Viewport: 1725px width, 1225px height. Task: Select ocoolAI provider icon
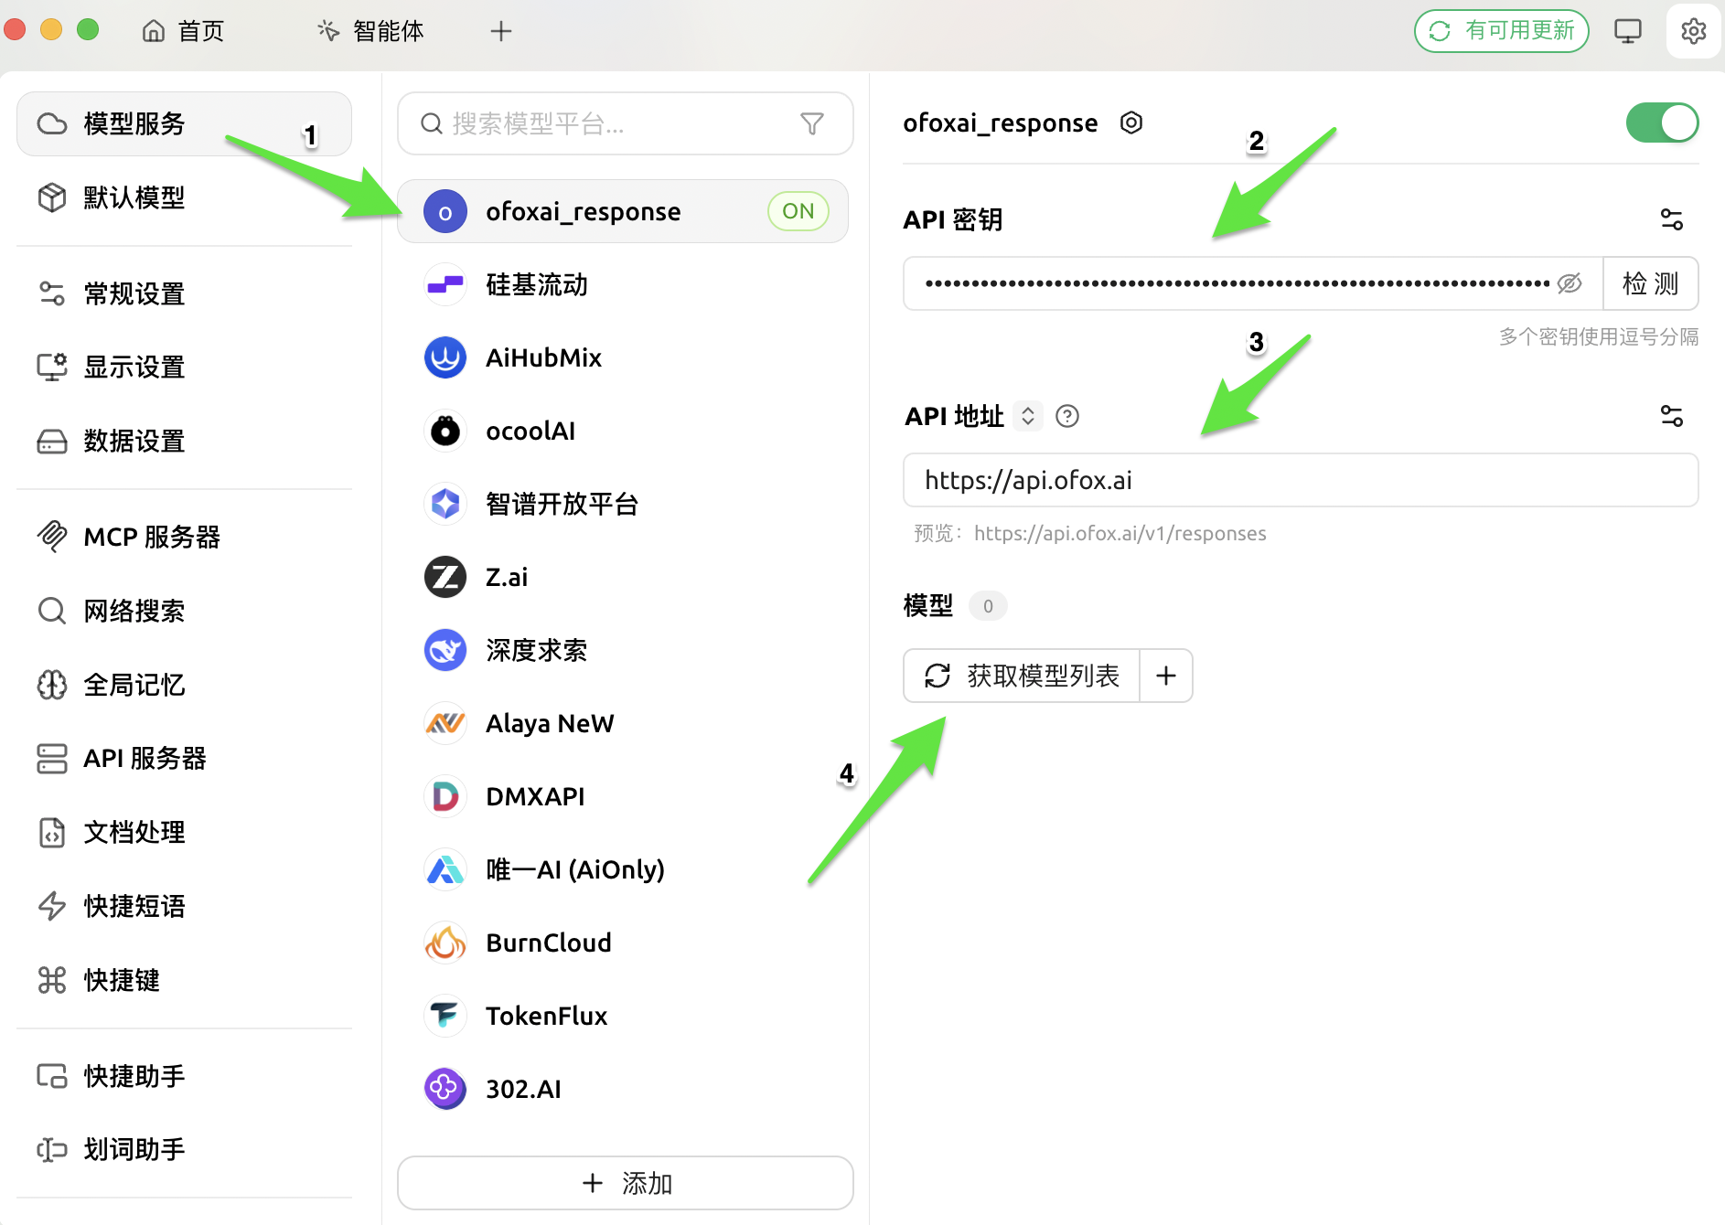click(x=445, y=431)
